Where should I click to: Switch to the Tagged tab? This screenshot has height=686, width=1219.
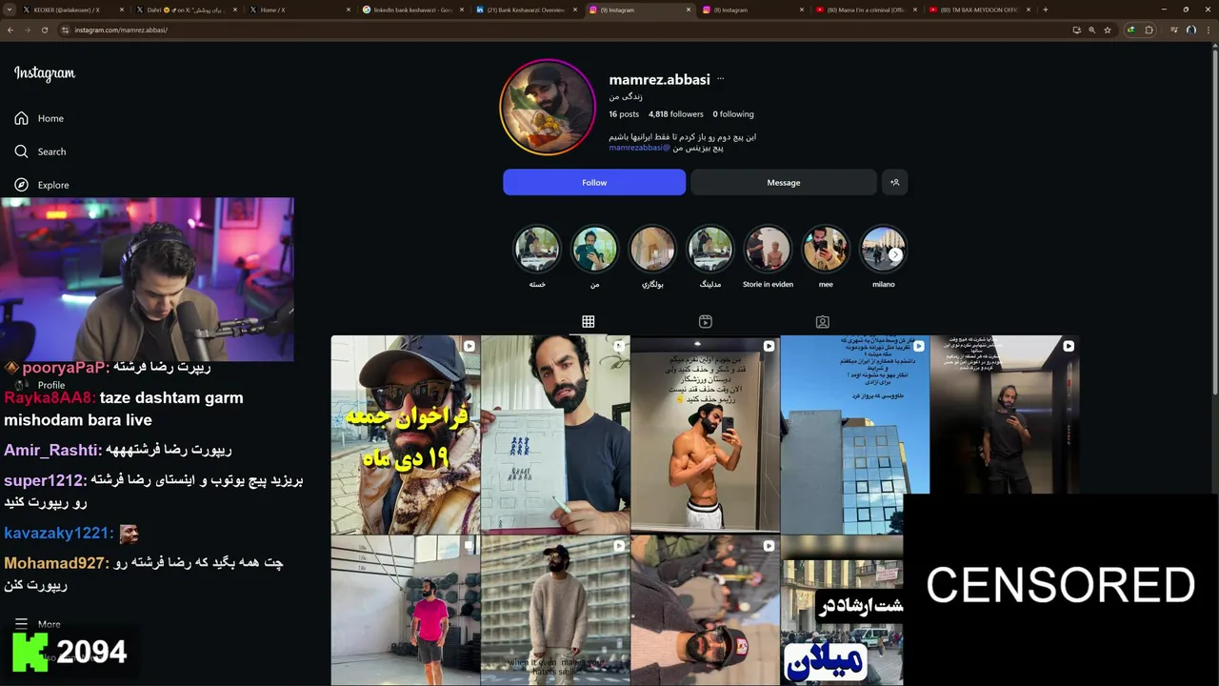click(823, 322)
